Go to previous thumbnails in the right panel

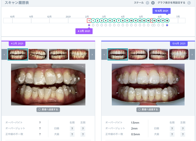[x=104, y=54]
